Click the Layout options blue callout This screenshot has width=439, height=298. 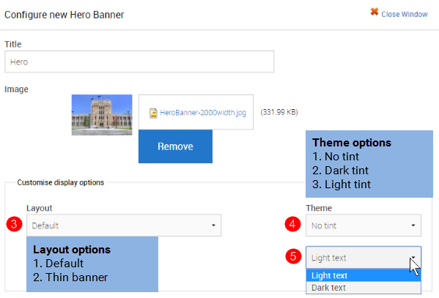click(x=92, y=264)
